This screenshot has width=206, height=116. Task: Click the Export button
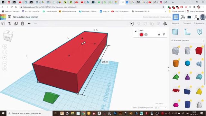187,23
